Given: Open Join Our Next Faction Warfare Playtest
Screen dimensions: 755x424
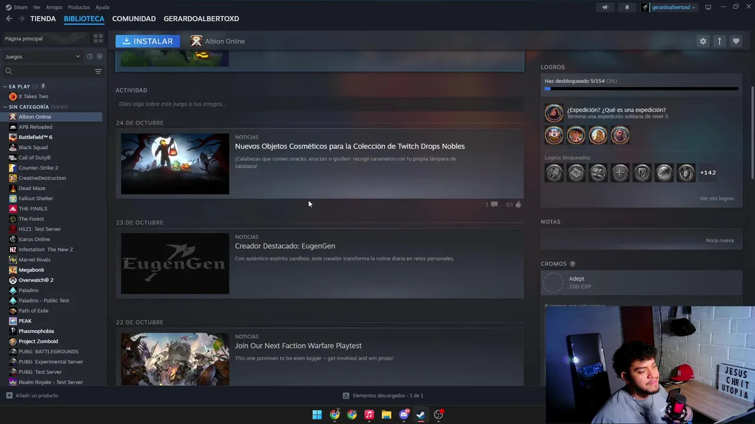Looking at the screenshot, I should [298, 346].
